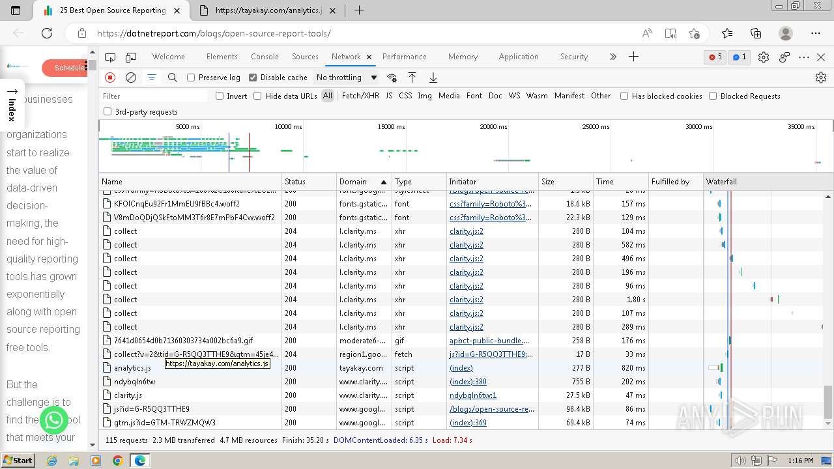Open the Application tab

pyautogui.click(x=519, y=57)
